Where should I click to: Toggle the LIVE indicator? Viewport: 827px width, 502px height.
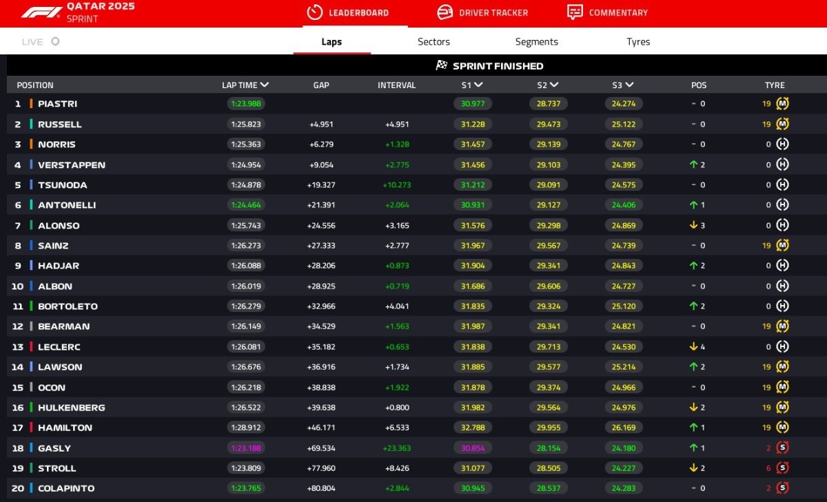55,41
